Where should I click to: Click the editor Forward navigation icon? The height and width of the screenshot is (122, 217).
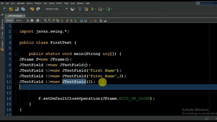click(38, 21)
